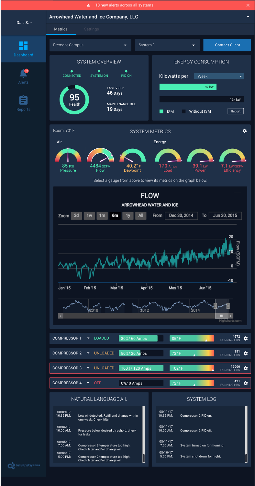Open the Week period dropdown

219,76
